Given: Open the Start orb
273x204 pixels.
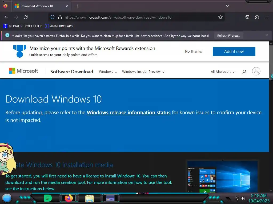Looking at the screenshot, I should click(7, 198).
